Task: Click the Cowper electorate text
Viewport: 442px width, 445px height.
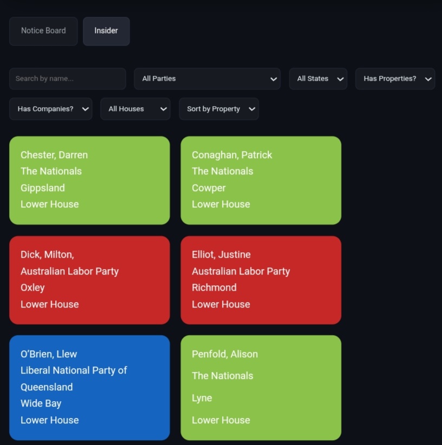Action: [x=209, y=188]
